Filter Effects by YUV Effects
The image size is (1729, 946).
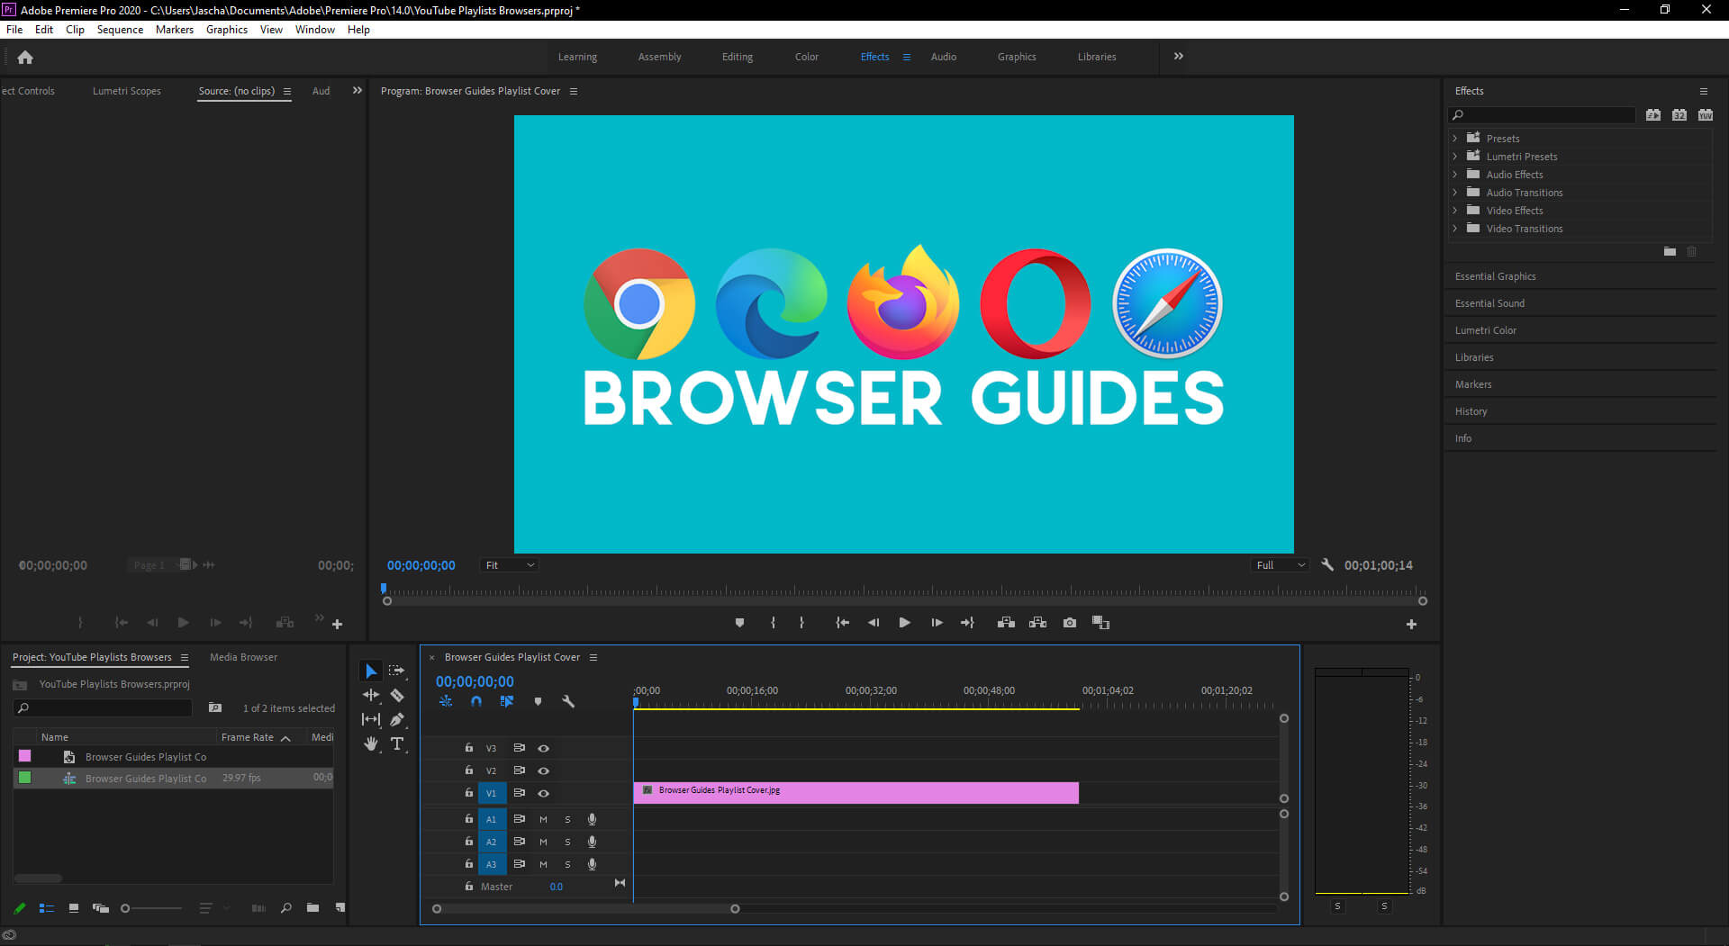coord(1706,115)
